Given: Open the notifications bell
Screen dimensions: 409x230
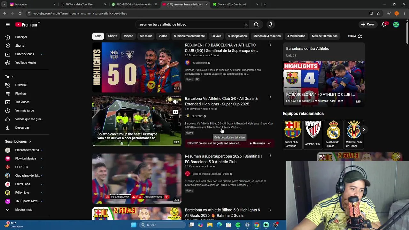Looking at the screenshot, I should click(x=384, y=25).
